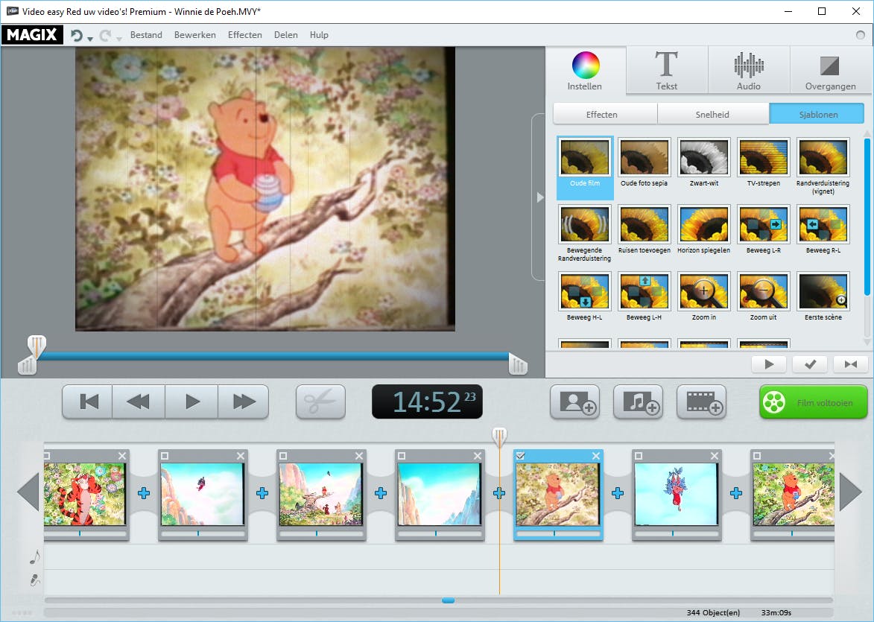Apply the Beweeg L-H template
874x622 pixels.
[x=645, y=296]
